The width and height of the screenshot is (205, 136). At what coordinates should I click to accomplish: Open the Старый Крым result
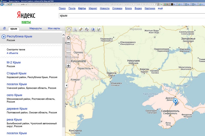tap(16, 73)
